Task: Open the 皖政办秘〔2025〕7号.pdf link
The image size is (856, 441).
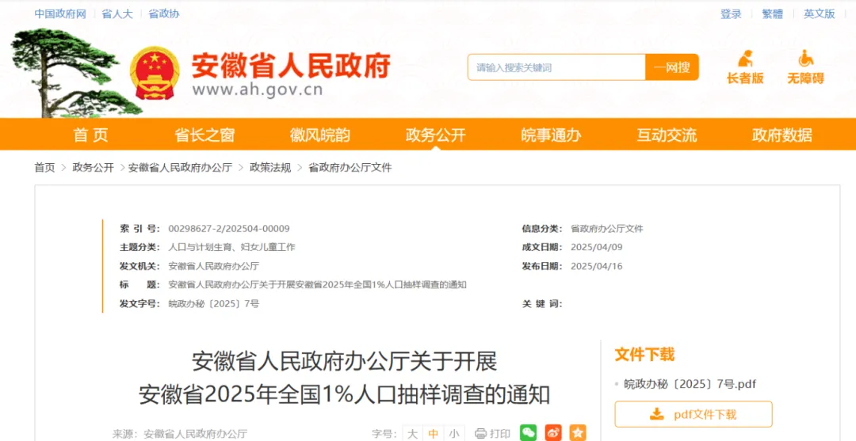Action: (690, 384)
